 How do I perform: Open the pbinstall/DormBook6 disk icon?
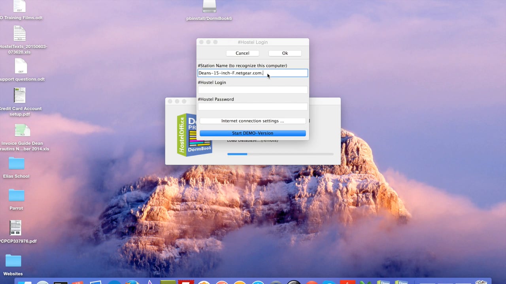pos(209,6)
